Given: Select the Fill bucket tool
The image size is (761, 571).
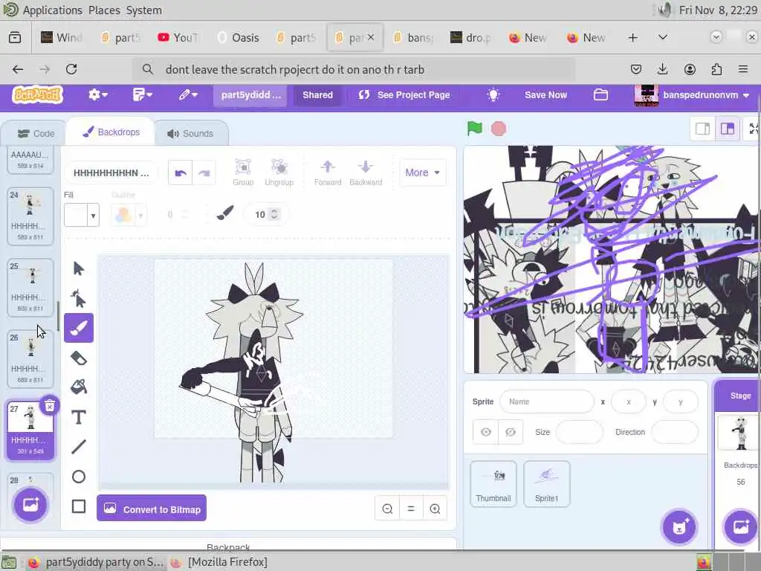Looking at the screenshot, I should pos(79,387).
